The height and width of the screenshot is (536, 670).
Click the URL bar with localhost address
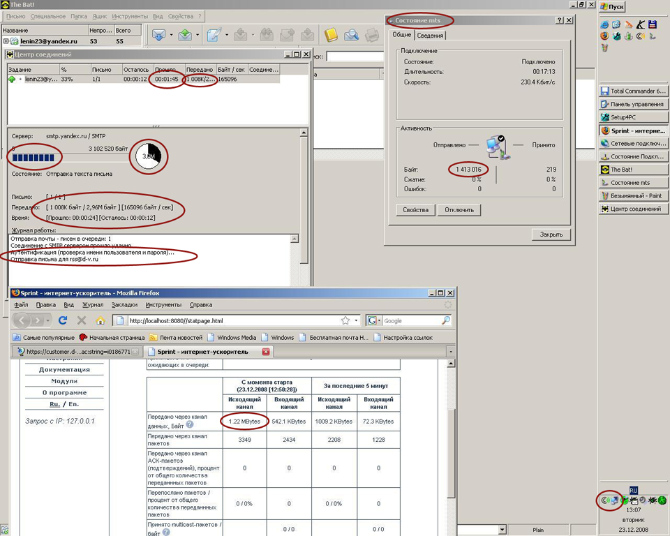(x=233, y=320)
